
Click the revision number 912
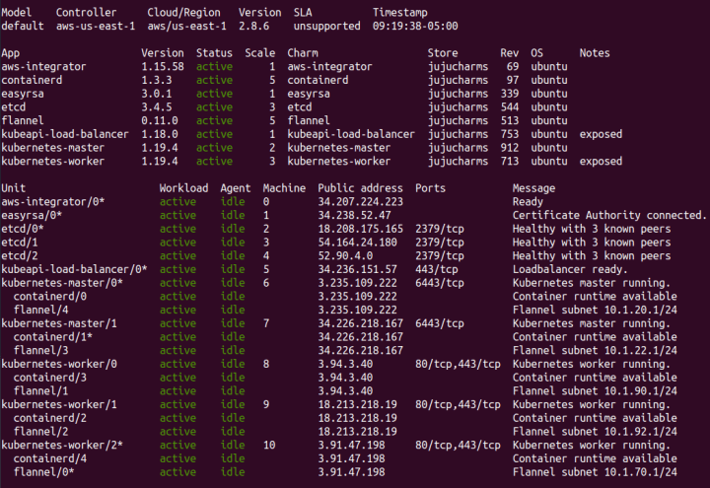[510, 148]
